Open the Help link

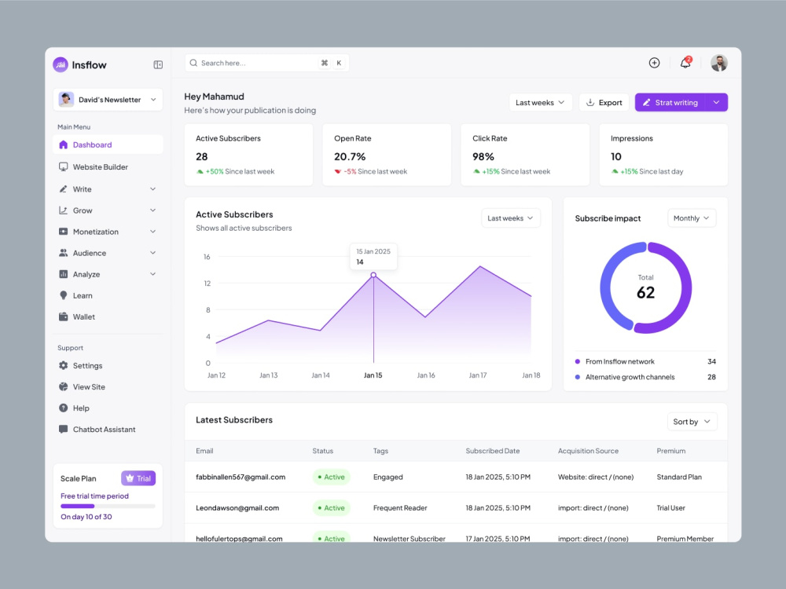(108, 408)
